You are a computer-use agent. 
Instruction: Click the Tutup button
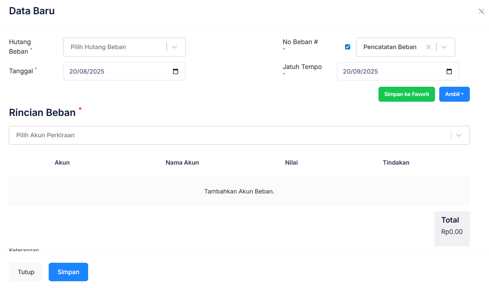pyautogui.click(x=26, y=272)
